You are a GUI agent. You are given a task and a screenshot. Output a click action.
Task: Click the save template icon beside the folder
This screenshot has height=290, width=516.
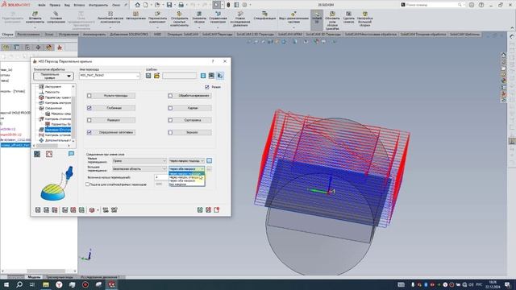click(x=148, y=76)
